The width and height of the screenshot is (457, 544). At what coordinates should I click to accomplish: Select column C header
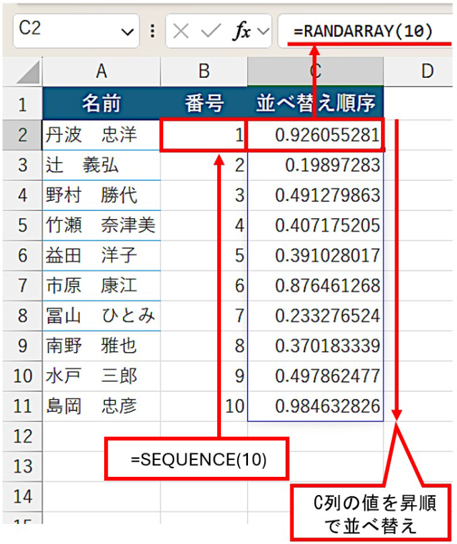(315, 71)
